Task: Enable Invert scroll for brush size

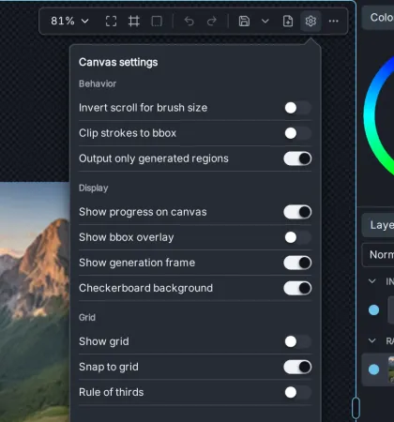Action: coord(297,108)
